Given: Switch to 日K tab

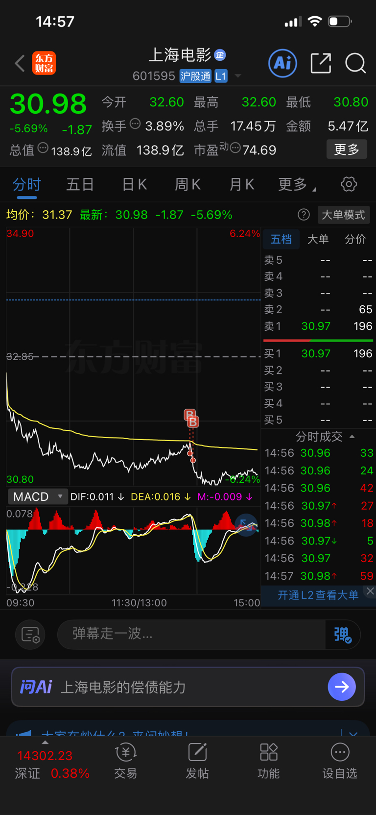Looking at the screenshot, I should (134, 184).
